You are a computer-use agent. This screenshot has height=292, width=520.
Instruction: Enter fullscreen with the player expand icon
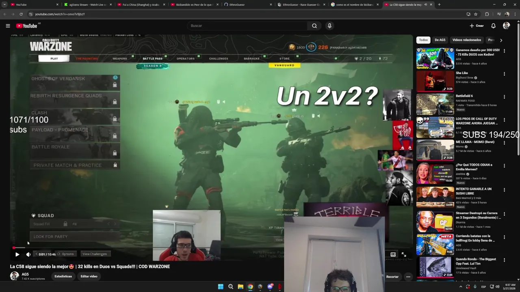pyautogui.click(x=404, y=254)
